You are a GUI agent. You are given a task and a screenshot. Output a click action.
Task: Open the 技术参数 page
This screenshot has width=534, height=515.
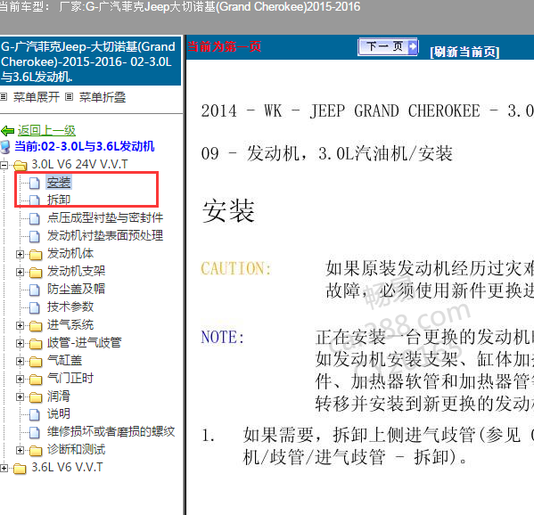[70, 307]
